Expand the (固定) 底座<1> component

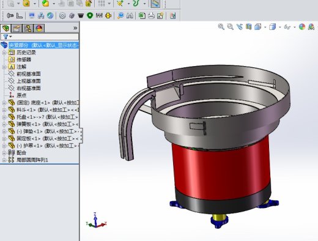point(4,103)
